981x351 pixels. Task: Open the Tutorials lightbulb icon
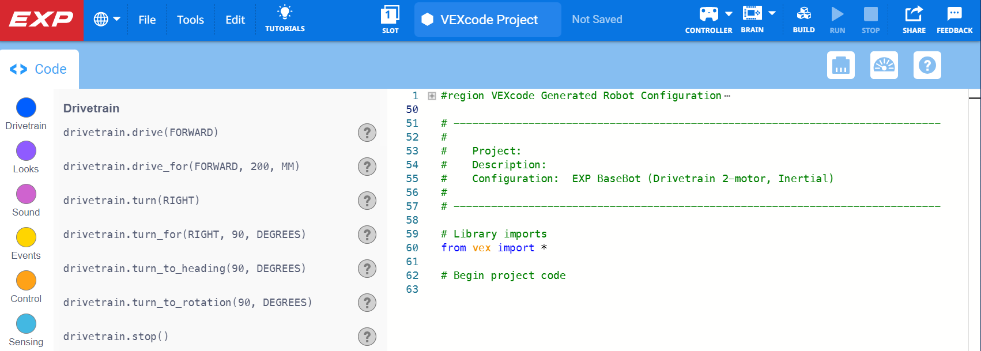(x=285, y=13)
